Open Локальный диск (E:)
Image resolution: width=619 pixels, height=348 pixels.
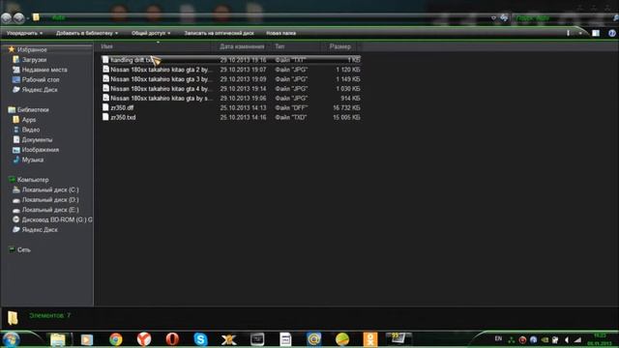point(50,210)
